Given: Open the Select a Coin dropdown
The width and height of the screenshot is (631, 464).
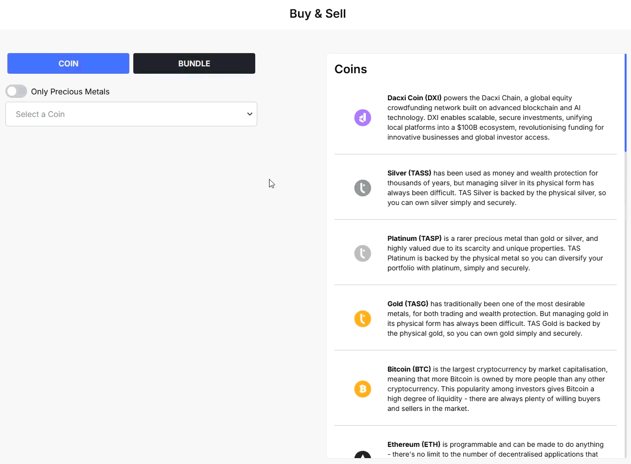Looking at the screenshot, I should coord(131,114).
